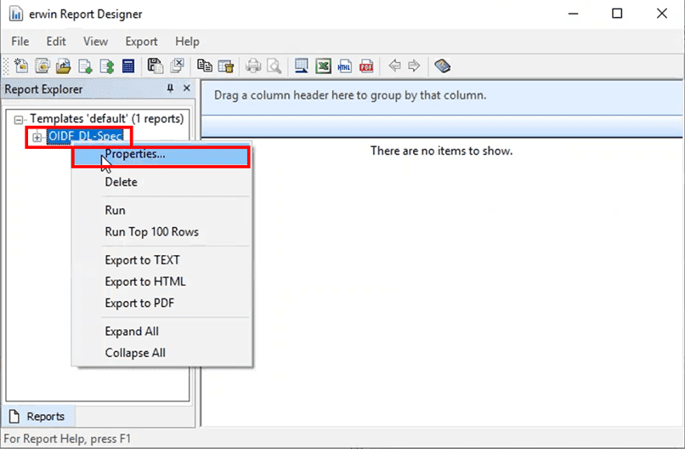Open the Edit menu
This screenshot has height=449, width=685.
click(x=56, y=42)
